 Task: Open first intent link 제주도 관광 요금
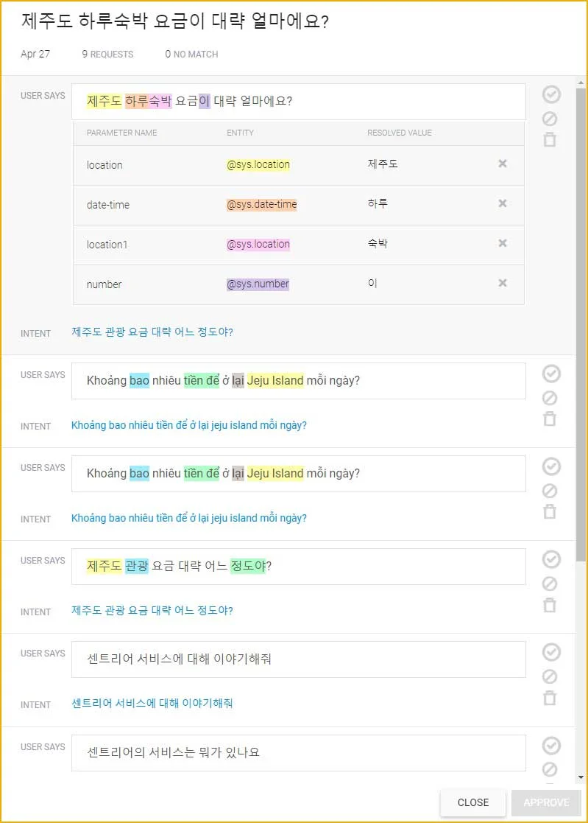click(152, 332)
